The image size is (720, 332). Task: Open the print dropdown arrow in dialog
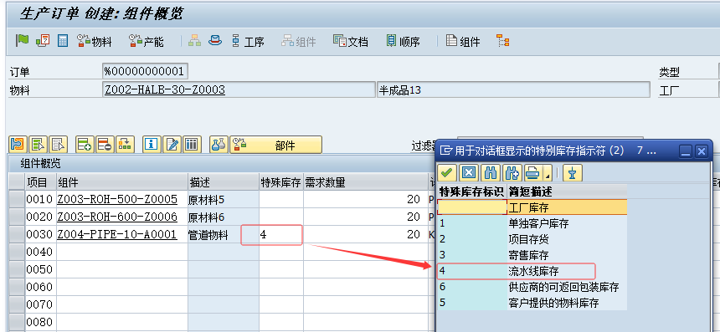(x=547, y=173)
